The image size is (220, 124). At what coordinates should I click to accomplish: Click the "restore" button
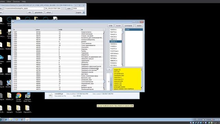point(139,26)
